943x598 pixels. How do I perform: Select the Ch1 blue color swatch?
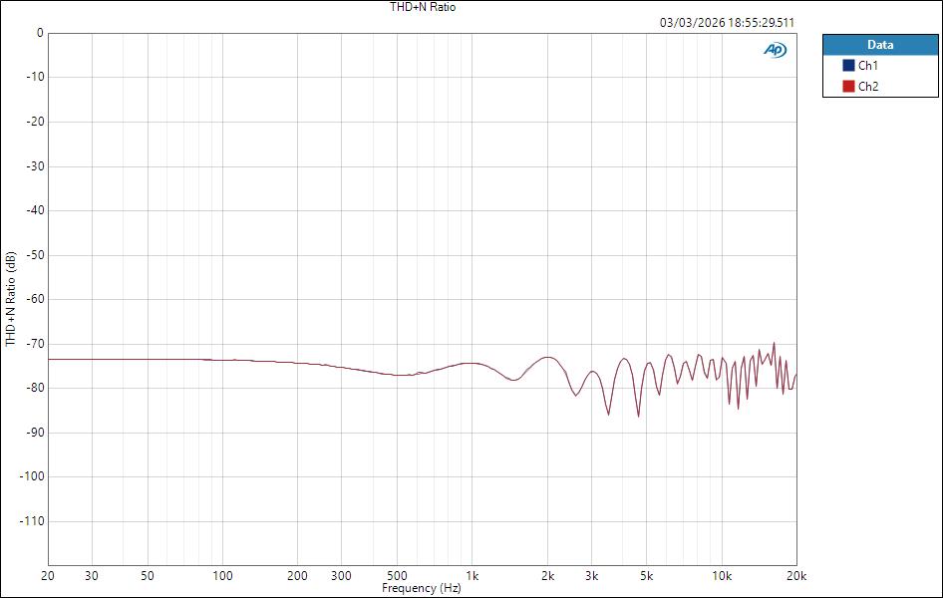[848, 66]
